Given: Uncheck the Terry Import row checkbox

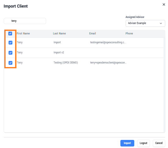Looking at the screenshot, I should pyautogui.click(x=10, y=43).
